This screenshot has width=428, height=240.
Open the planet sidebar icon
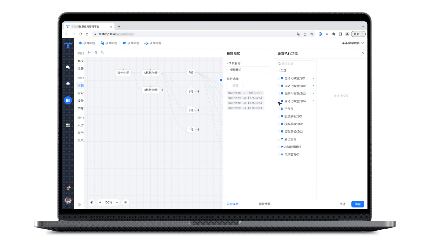tap(68, 84)
